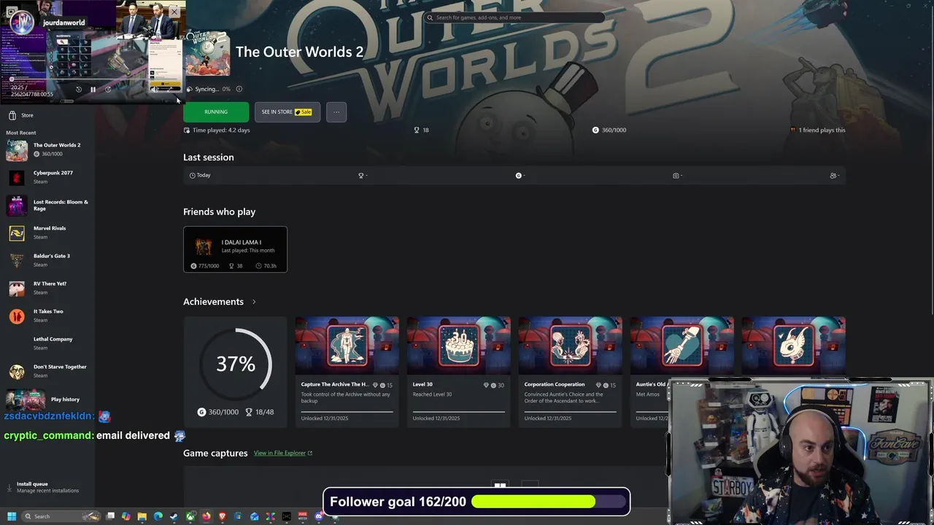Click the SEE IN STORE Sale button

[x=287, y=112]
